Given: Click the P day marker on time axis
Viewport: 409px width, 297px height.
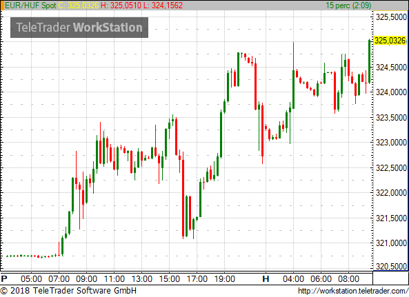Looking at the screenshot, I should (4, 279).
